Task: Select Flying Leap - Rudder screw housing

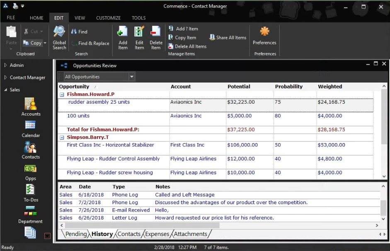Action: click(x=216, y=174)
